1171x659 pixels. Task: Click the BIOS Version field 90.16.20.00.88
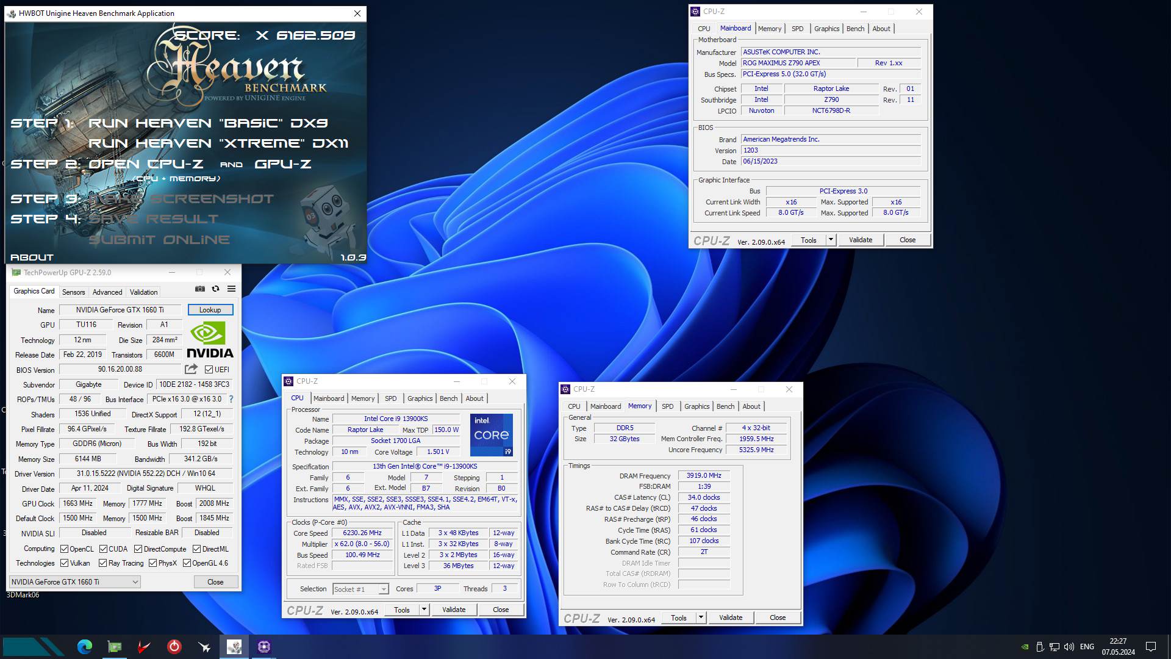coord(120,370)
